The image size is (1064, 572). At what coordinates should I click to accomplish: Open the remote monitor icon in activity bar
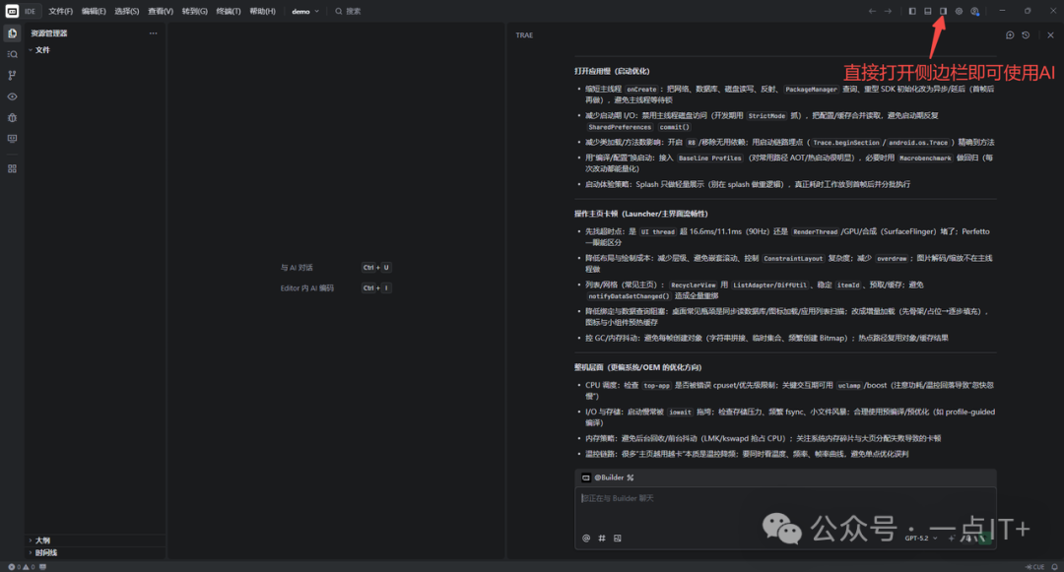pos(12,139)
